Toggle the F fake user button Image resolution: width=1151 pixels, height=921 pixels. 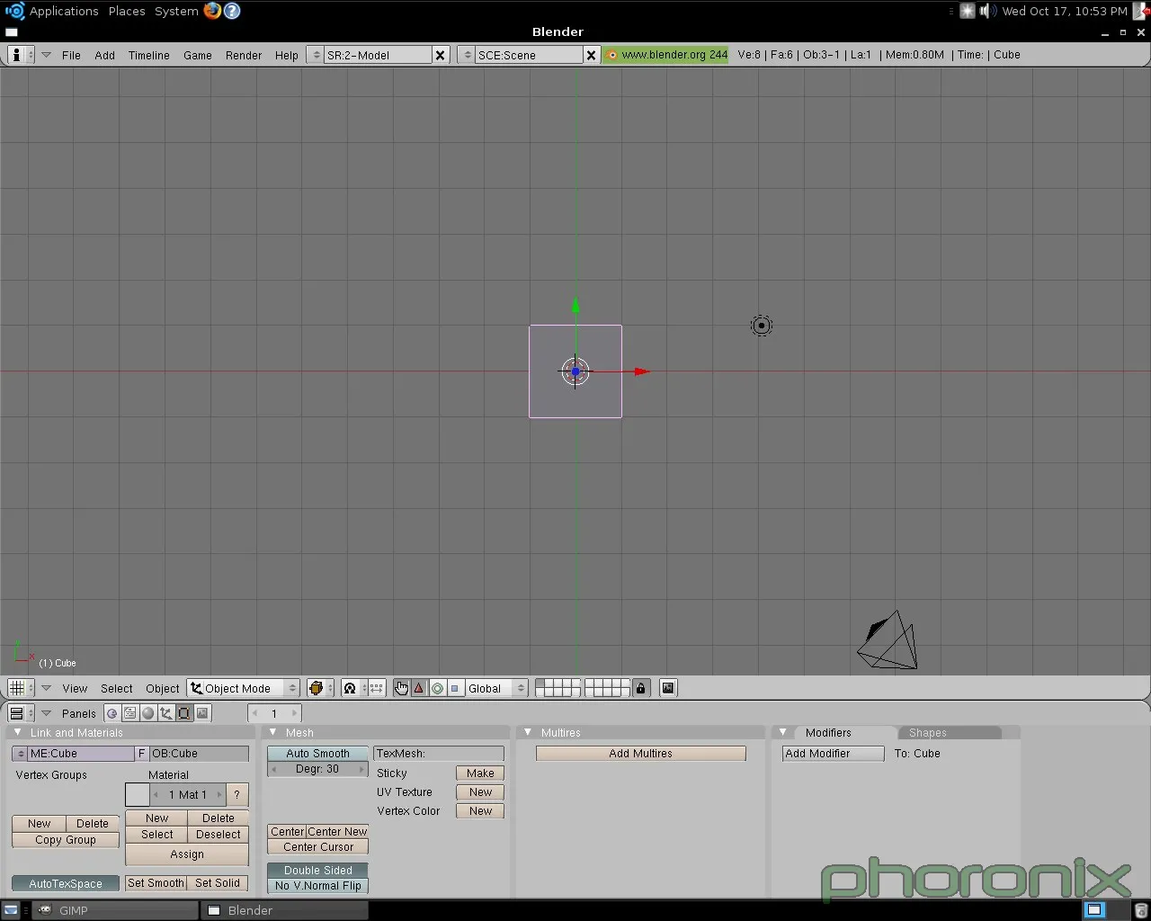click(x=141, y=754)
